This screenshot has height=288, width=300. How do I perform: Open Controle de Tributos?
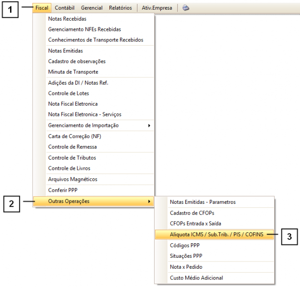click(x=72, y=158)
